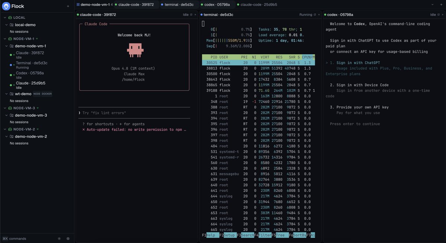Click the NODE-VM-1 connection signal icon
This screenshot has height=243, width=446.
(37, 39)
